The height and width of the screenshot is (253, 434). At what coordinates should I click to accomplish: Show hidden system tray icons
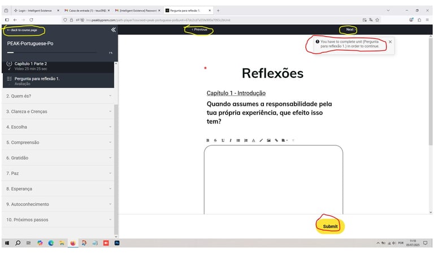378,243
